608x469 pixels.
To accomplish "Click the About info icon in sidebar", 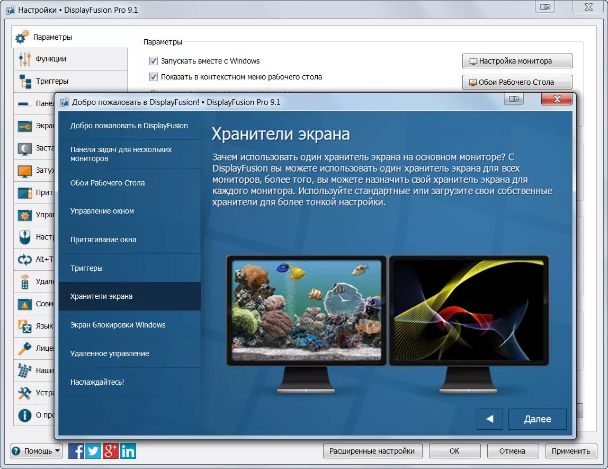I will [25, 415].
